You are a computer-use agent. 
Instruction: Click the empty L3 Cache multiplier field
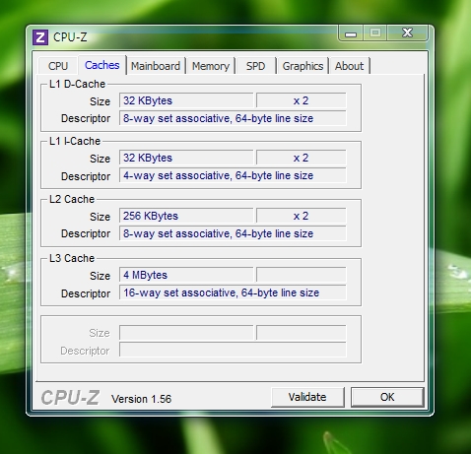[x=302, y=275]
